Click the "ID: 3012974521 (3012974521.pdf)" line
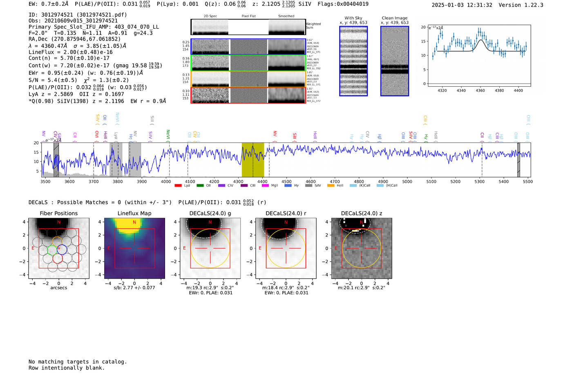This screenshot has width=572, height=390. 78,15
